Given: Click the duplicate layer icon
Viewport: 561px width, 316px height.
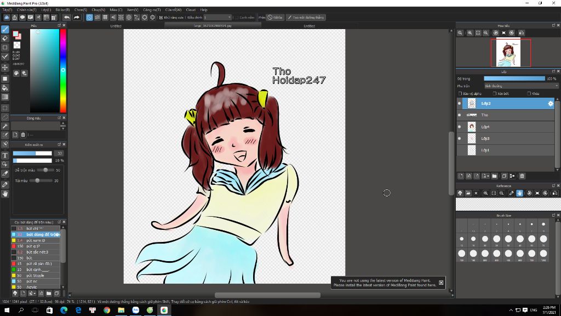Looking at the screenshot, I should (504, 176).
